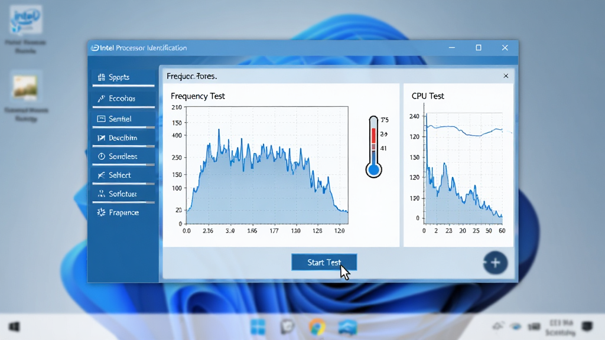Open the Sppts sidebar item
The width and height of the screenshot is (605, 340).
123,77
